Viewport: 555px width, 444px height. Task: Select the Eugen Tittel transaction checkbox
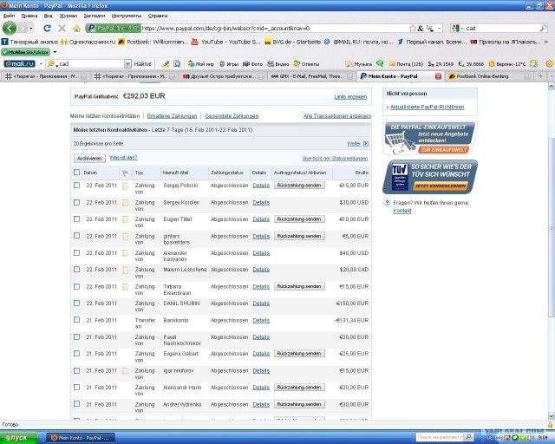click(76, 219)
